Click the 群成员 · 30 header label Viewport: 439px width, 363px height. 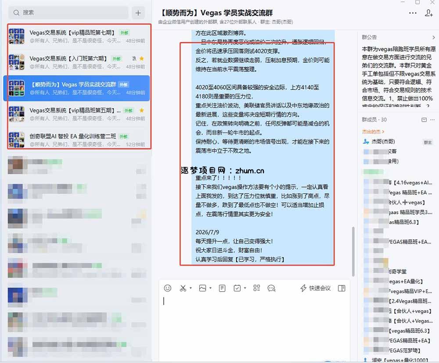(374, 120)
